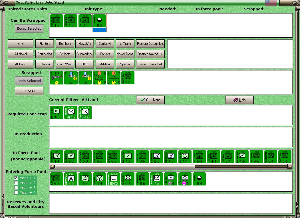This screenshot has width=300, height=218.
Task: Click the XXXIV Para 5-3 counter
Action: [x=71, y=179]
